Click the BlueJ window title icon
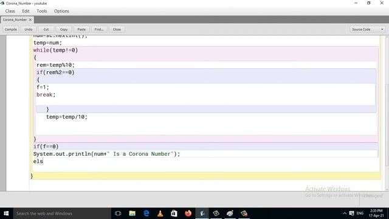 (2, 3)
